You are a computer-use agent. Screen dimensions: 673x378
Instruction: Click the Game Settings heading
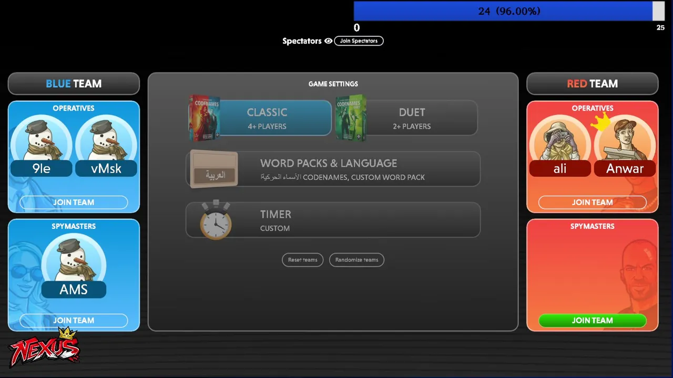(x=333, y=83)
